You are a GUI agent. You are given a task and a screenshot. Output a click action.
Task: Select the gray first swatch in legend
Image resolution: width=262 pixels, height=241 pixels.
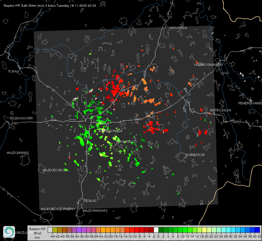50,230
